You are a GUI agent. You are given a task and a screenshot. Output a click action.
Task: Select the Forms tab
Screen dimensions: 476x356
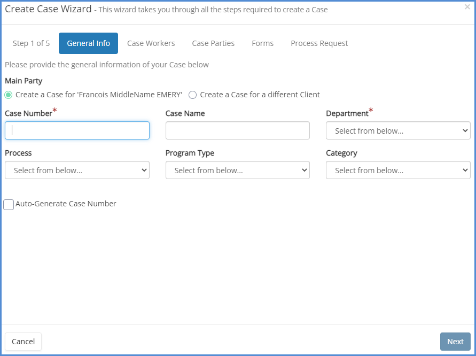tap(262, 43)
